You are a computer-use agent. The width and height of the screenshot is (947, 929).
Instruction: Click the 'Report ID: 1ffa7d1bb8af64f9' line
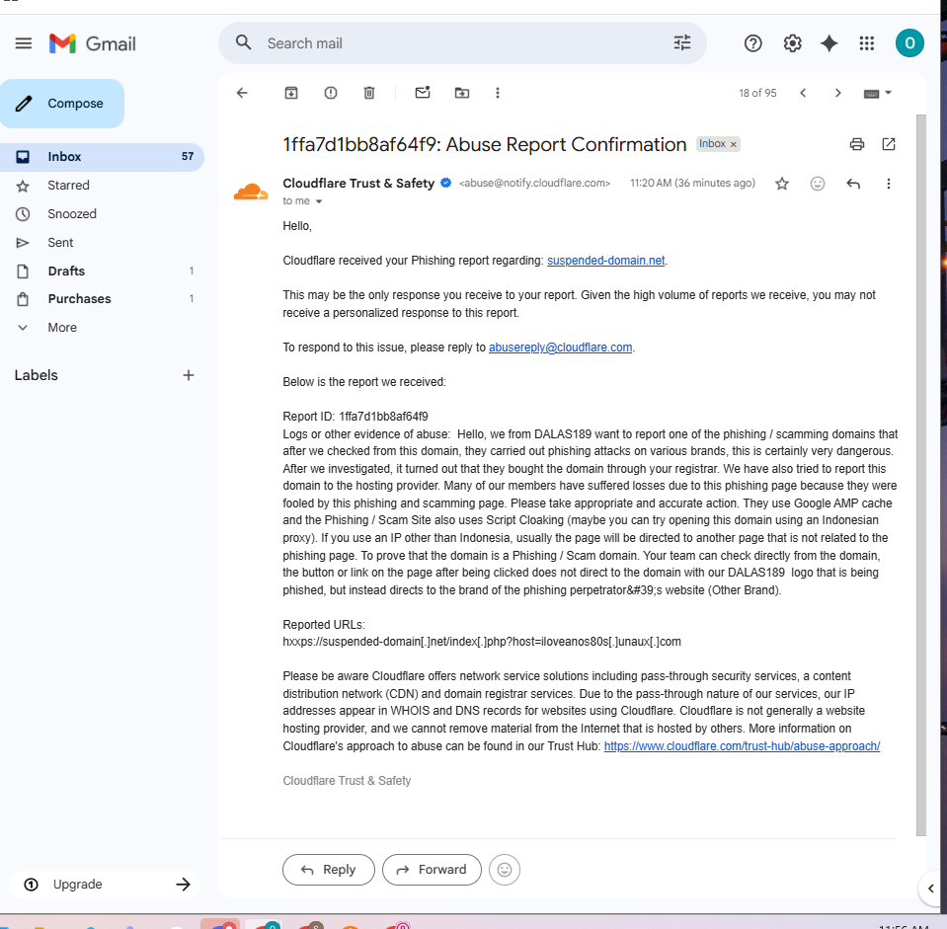[x=355, y=417]
